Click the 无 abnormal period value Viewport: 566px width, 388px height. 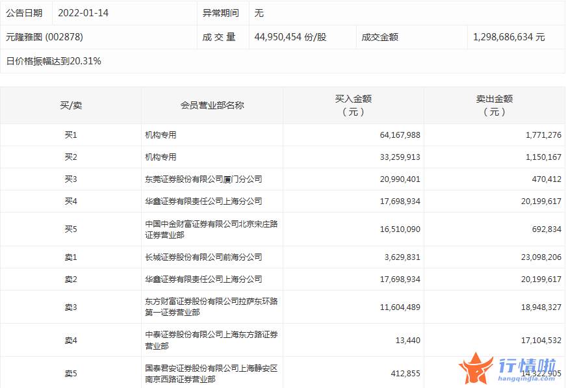click(x=259, y=13)
